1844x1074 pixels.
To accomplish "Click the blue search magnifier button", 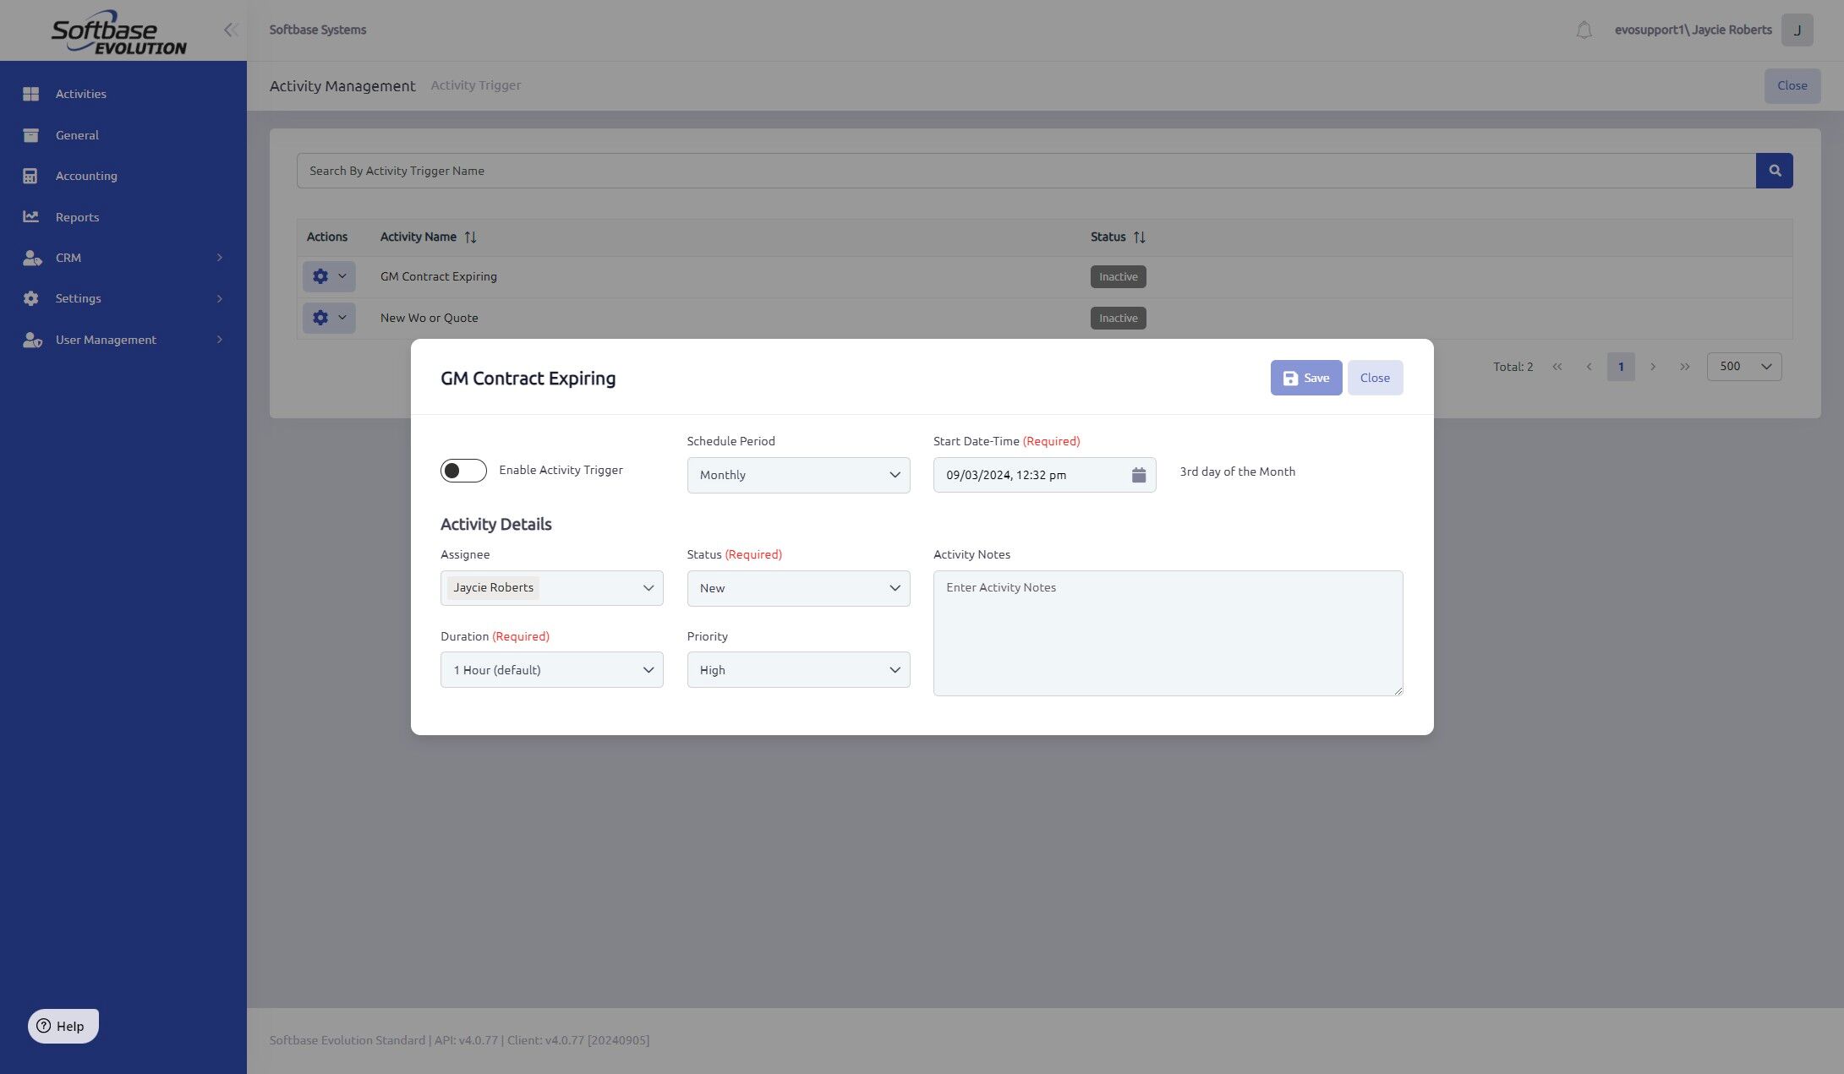I will [x=1774, y=171].
